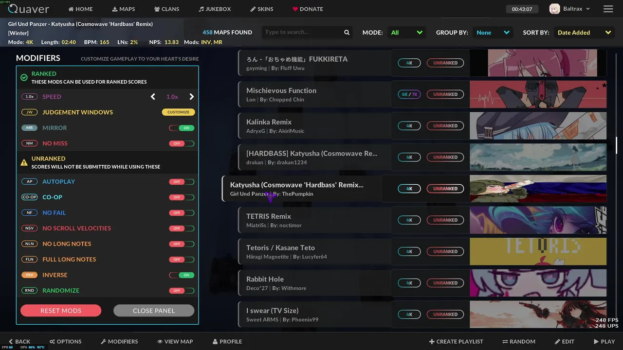
Task: Click the song list scrollbar
Action: tap(616, 145)
